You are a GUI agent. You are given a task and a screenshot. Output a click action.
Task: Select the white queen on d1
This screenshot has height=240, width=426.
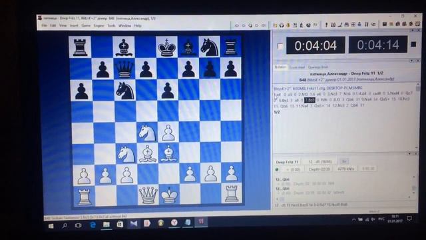coord(148,195)
